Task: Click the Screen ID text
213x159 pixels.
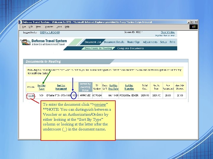Action: [133, 32]
